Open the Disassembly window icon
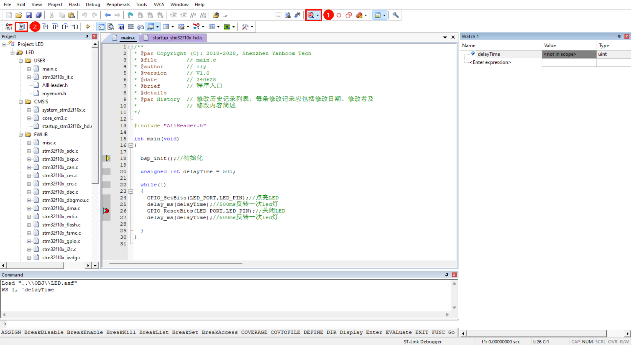Screen dimensions: 631x345 click(x=111, y=27)
